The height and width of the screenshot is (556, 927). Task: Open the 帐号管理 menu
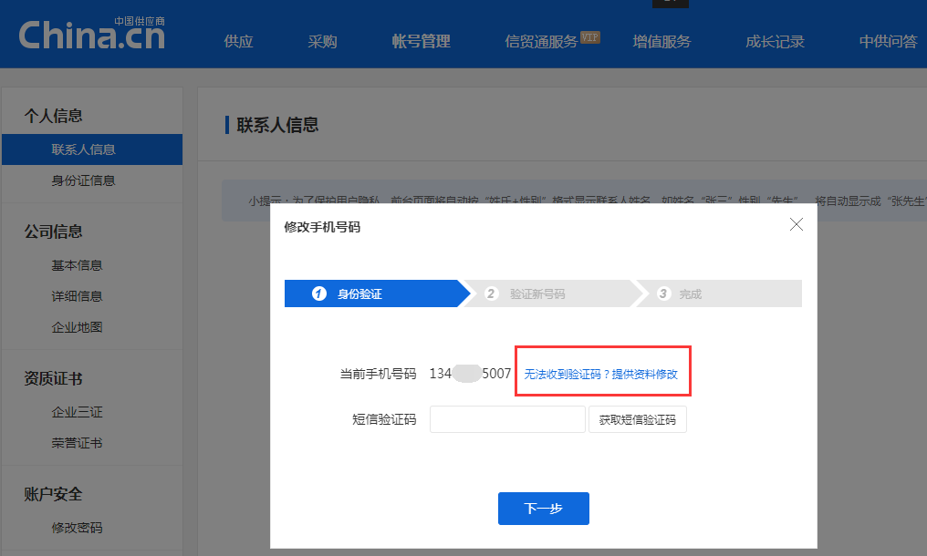421,41
